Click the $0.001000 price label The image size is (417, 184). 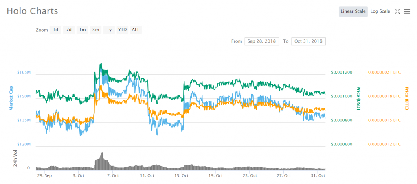pyautogui.click(x=342, y=96)
